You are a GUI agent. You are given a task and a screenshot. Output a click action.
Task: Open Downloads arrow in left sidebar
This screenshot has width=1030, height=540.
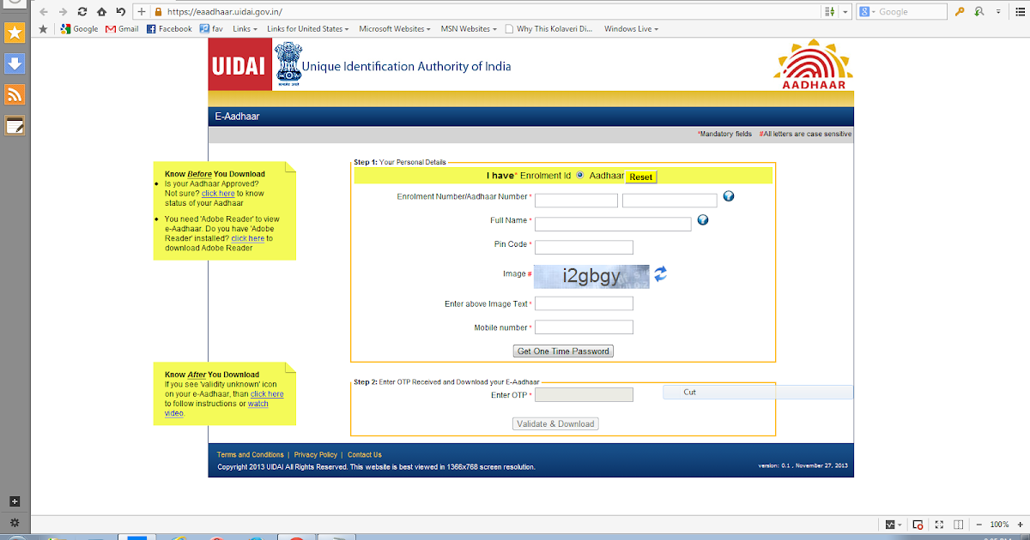point(15,63)
